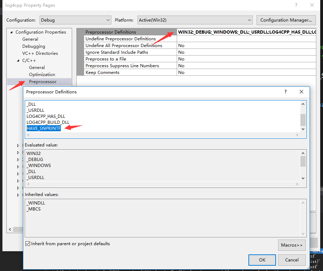Image resolution: width=323 pixels, height=271 pixels.
Task: Click the _USRDLL line in the definitions editor
Action: pos(35,110)
